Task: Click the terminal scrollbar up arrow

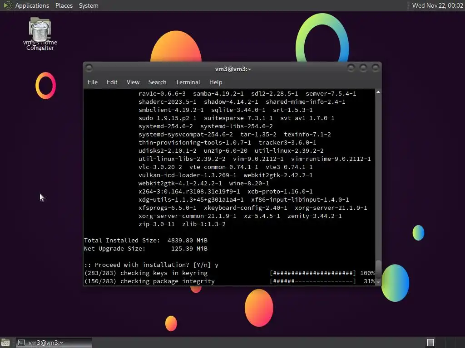Action: [x=378, y=92]
